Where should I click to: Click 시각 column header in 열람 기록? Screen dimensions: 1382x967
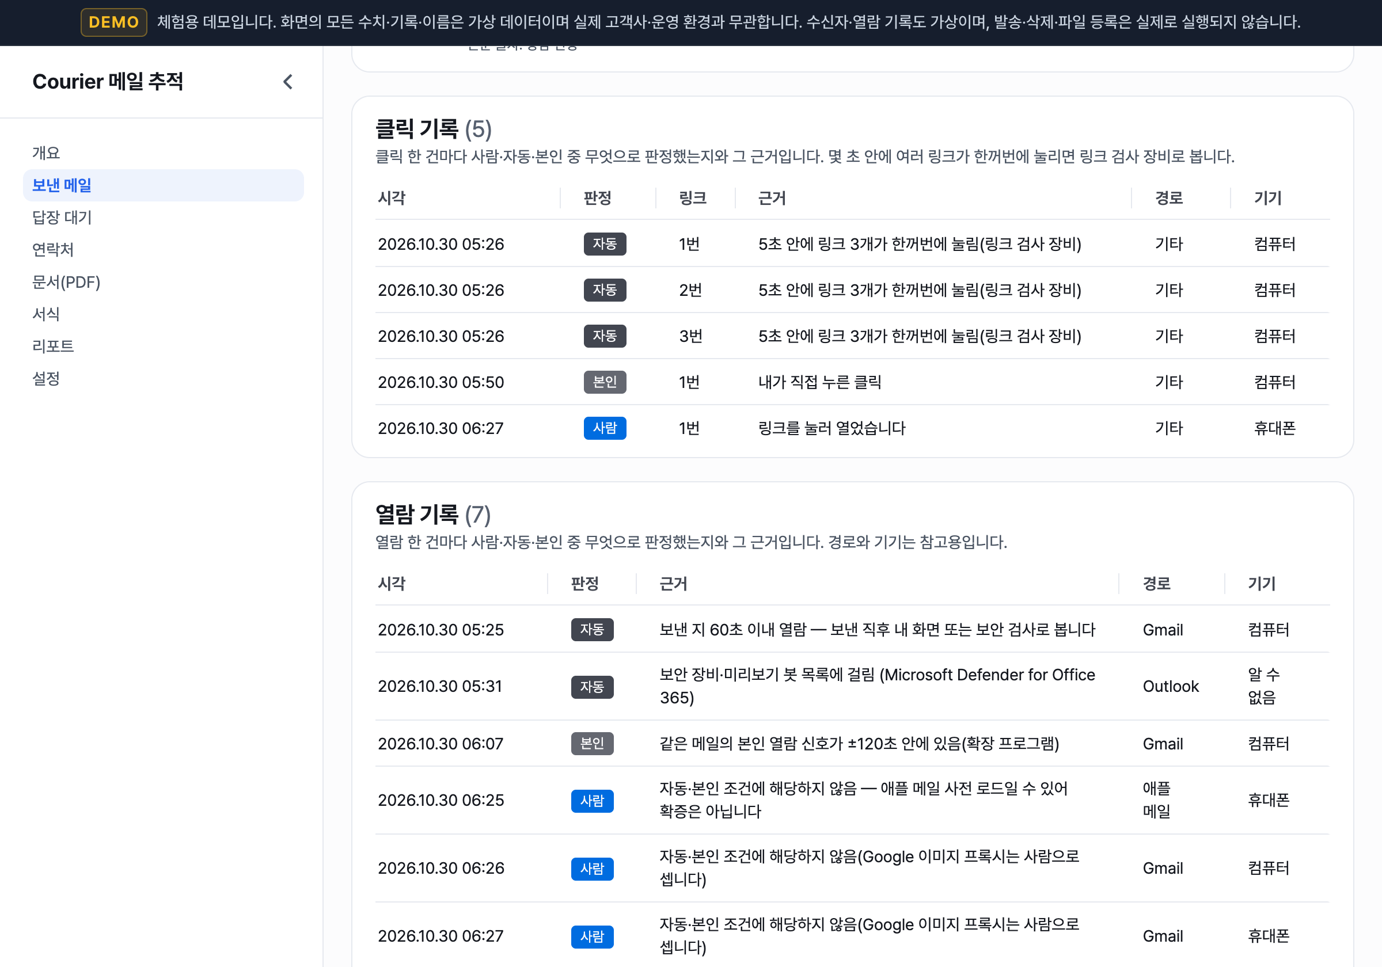coord(392,584)
